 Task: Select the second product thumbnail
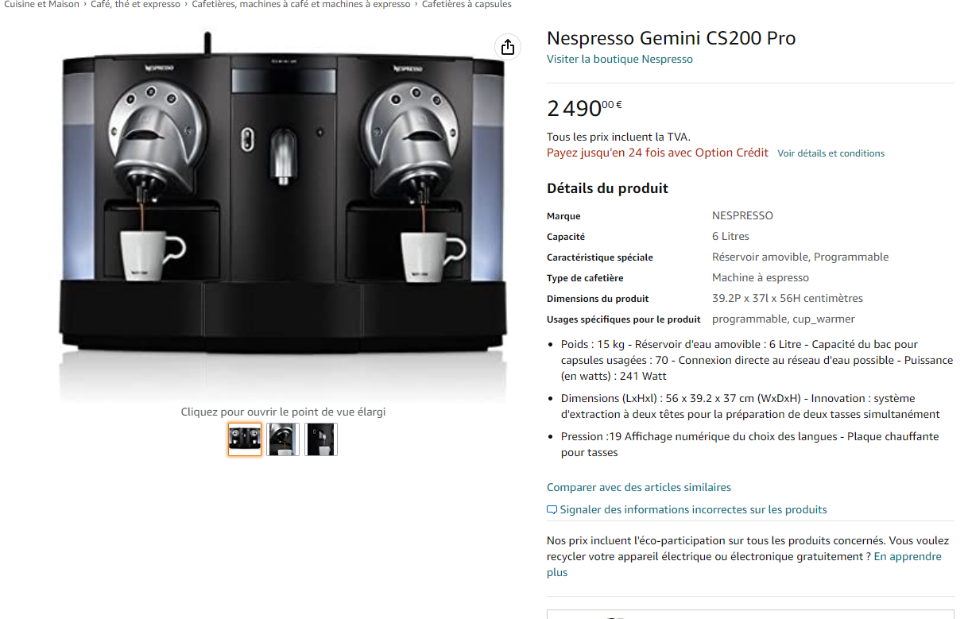coord(283,439)
